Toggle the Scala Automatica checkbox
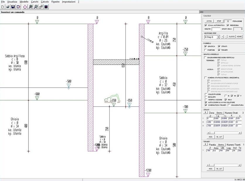The height and width of the screenshot is (181, 245). (x=206, y=25)
